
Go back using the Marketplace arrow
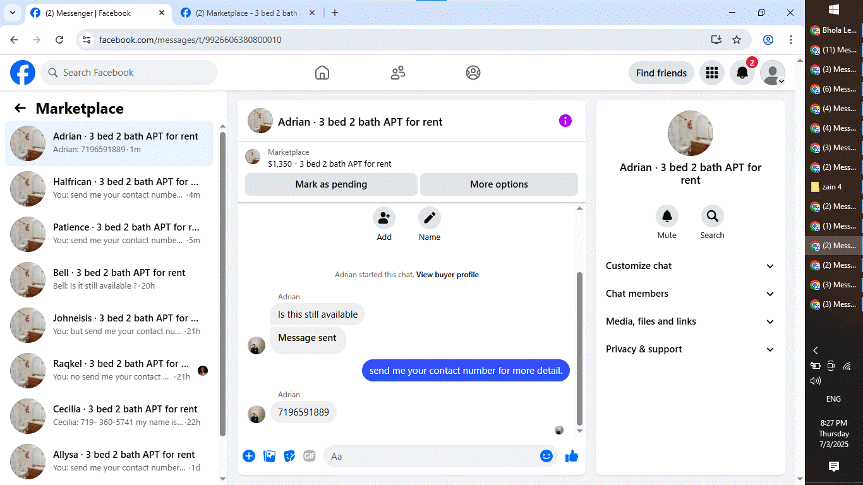(20, 108)
